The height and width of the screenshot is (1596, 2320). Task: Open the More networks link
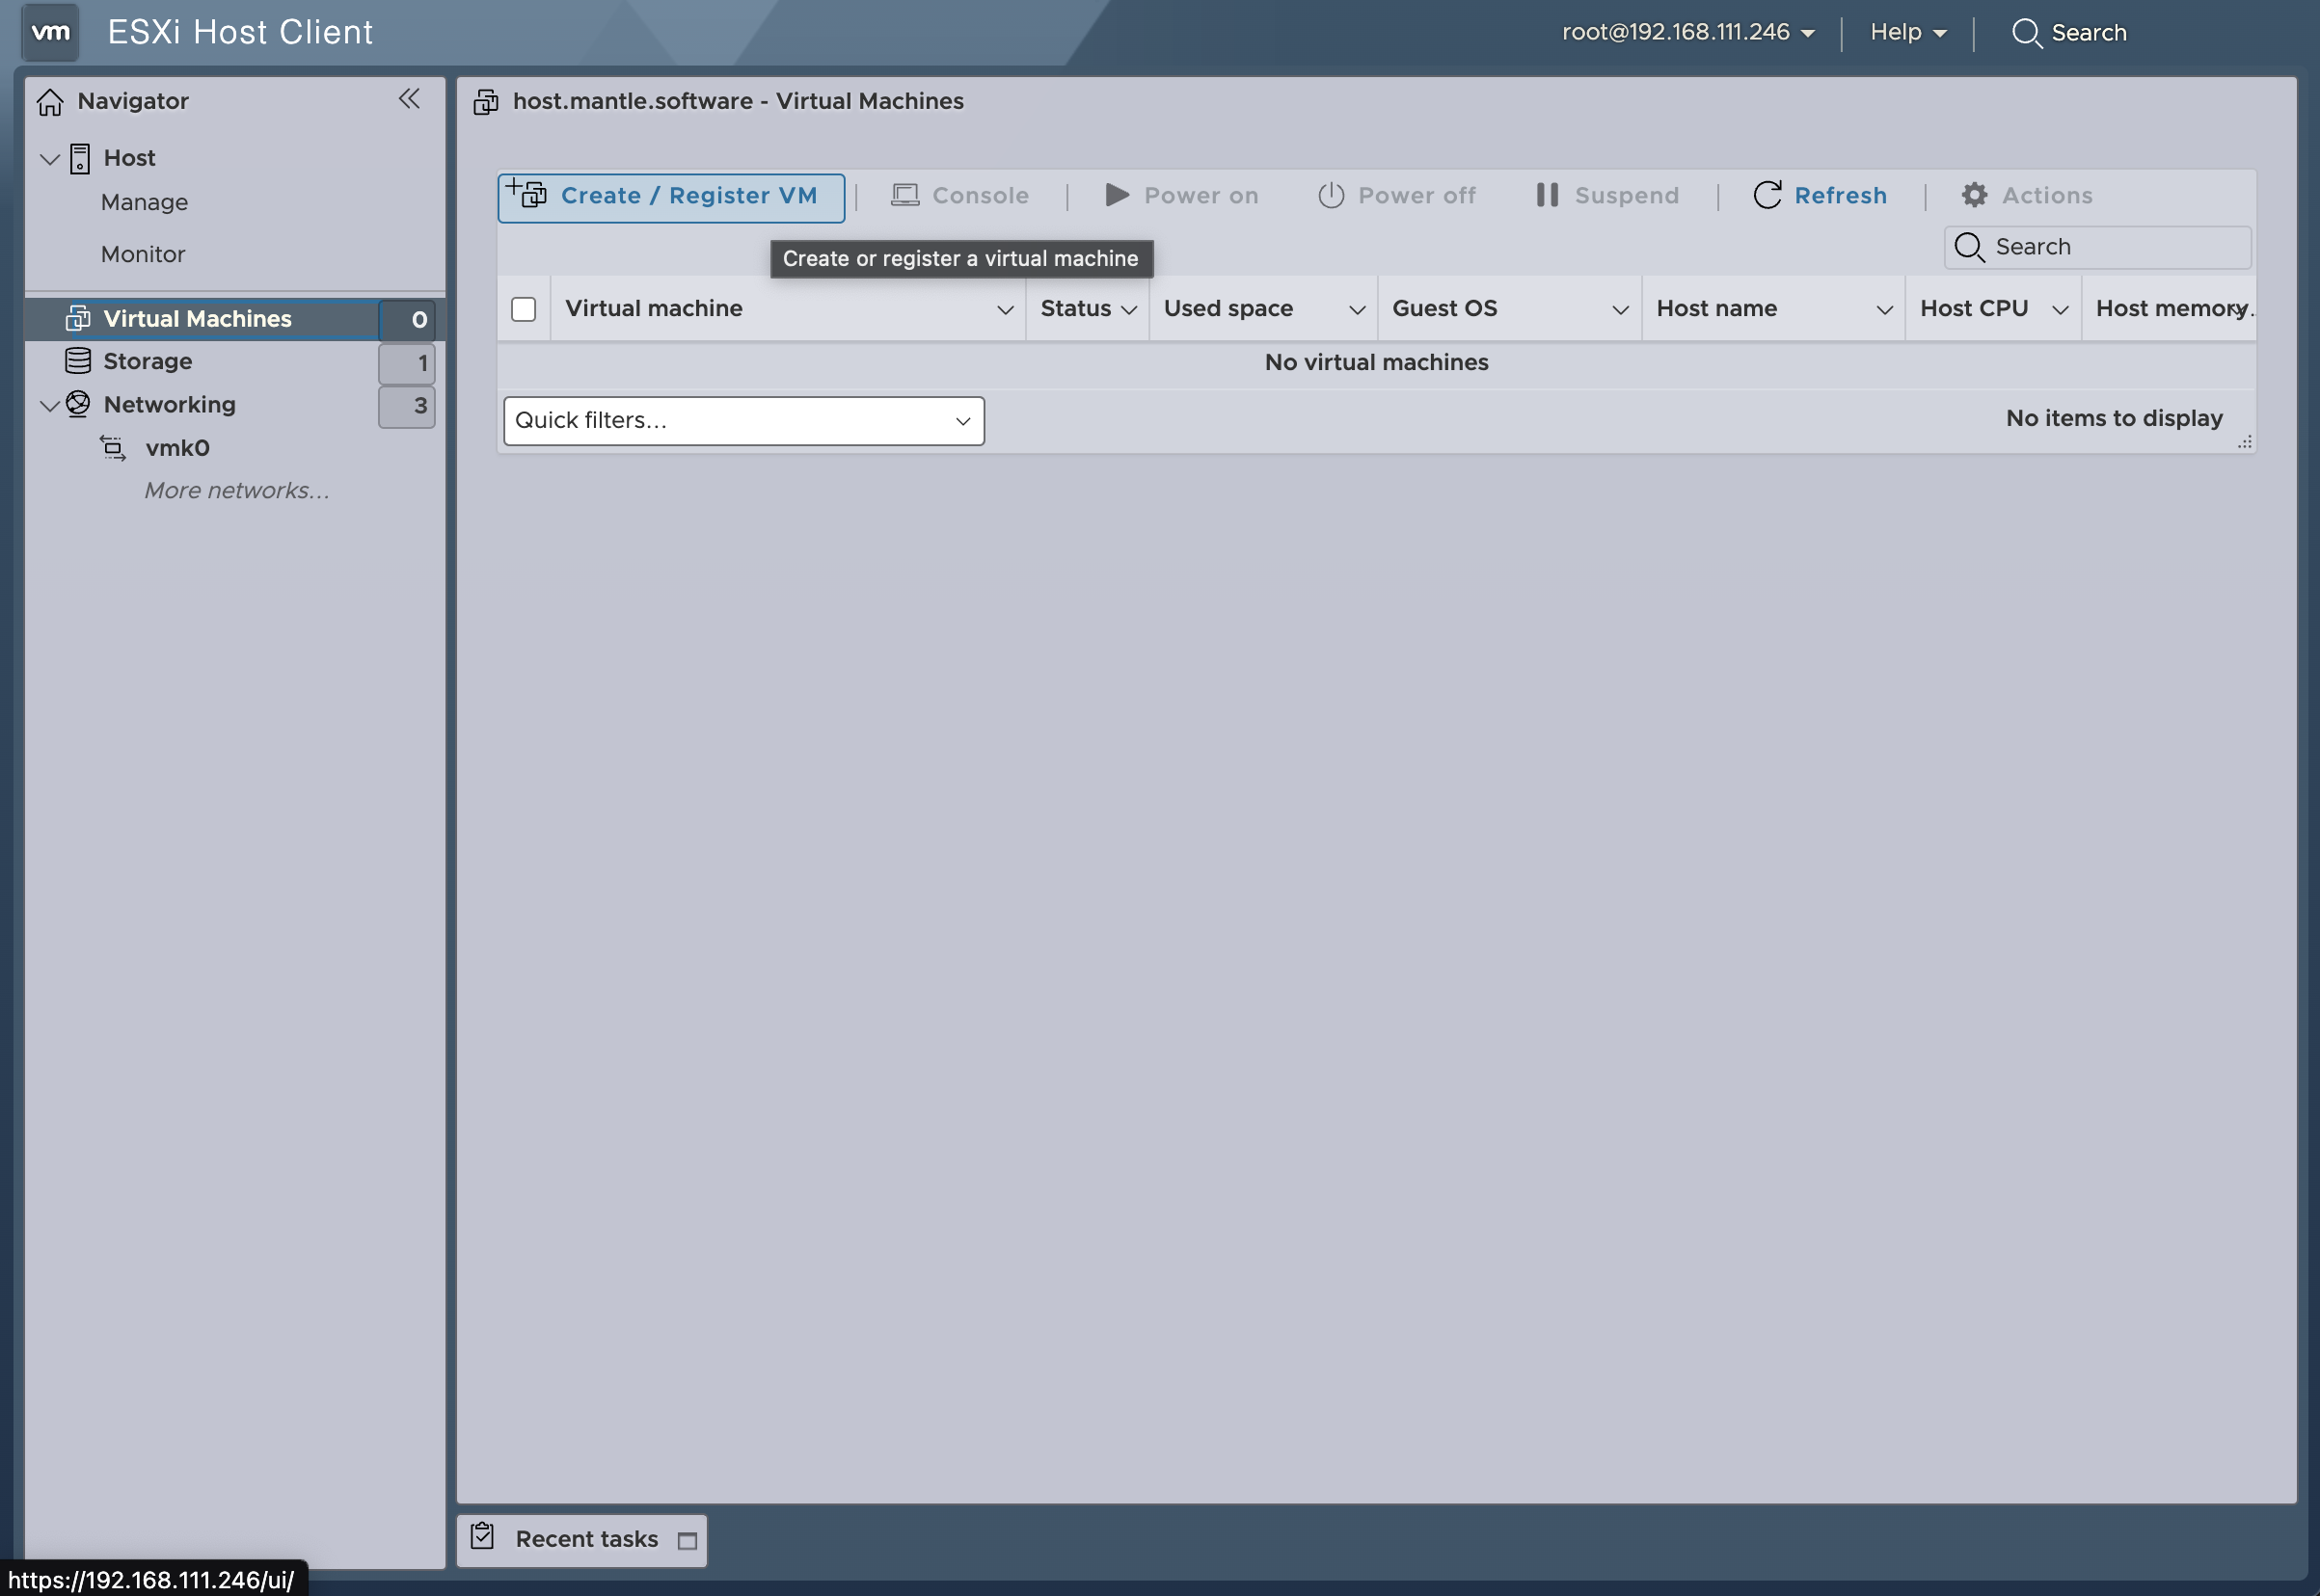pos(236,491)
